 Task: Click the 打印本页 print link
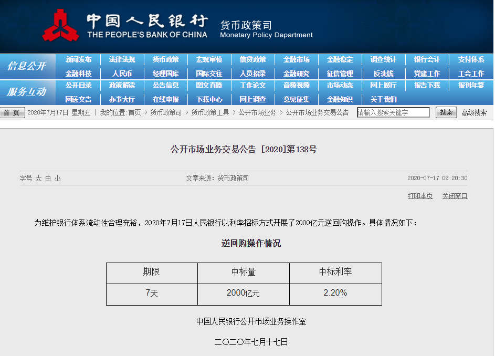point(420,196)
